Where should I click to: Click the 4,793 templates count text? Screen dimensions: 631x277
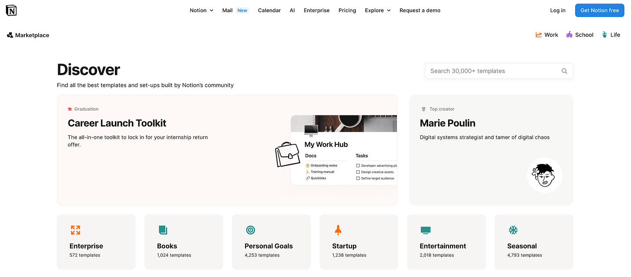tap(524, 255)
